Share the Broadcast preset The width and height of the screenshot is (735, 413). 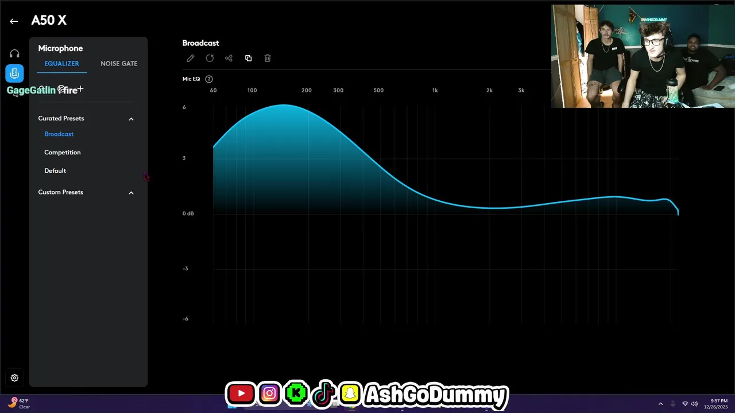click(229, 59)
